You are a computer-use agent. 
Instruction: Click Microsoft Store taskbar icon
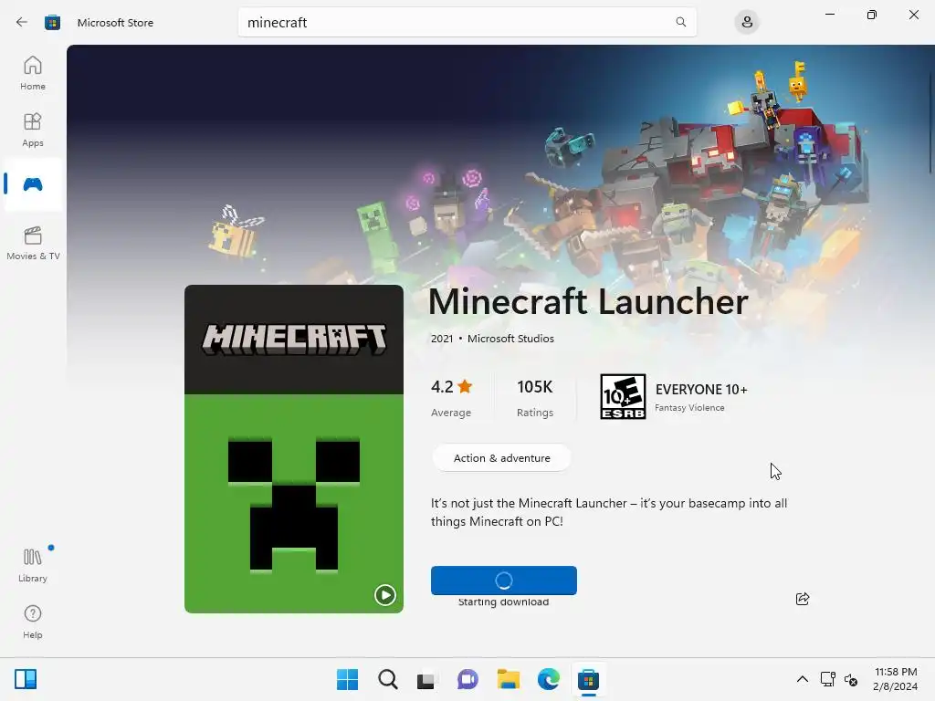(588, 679)
